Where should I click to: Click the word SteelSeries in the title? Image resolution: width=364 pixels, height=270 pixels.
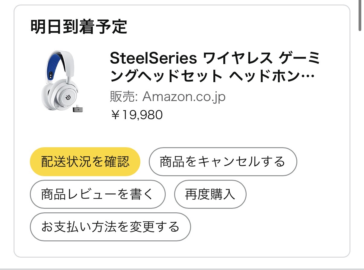(153, 59)
